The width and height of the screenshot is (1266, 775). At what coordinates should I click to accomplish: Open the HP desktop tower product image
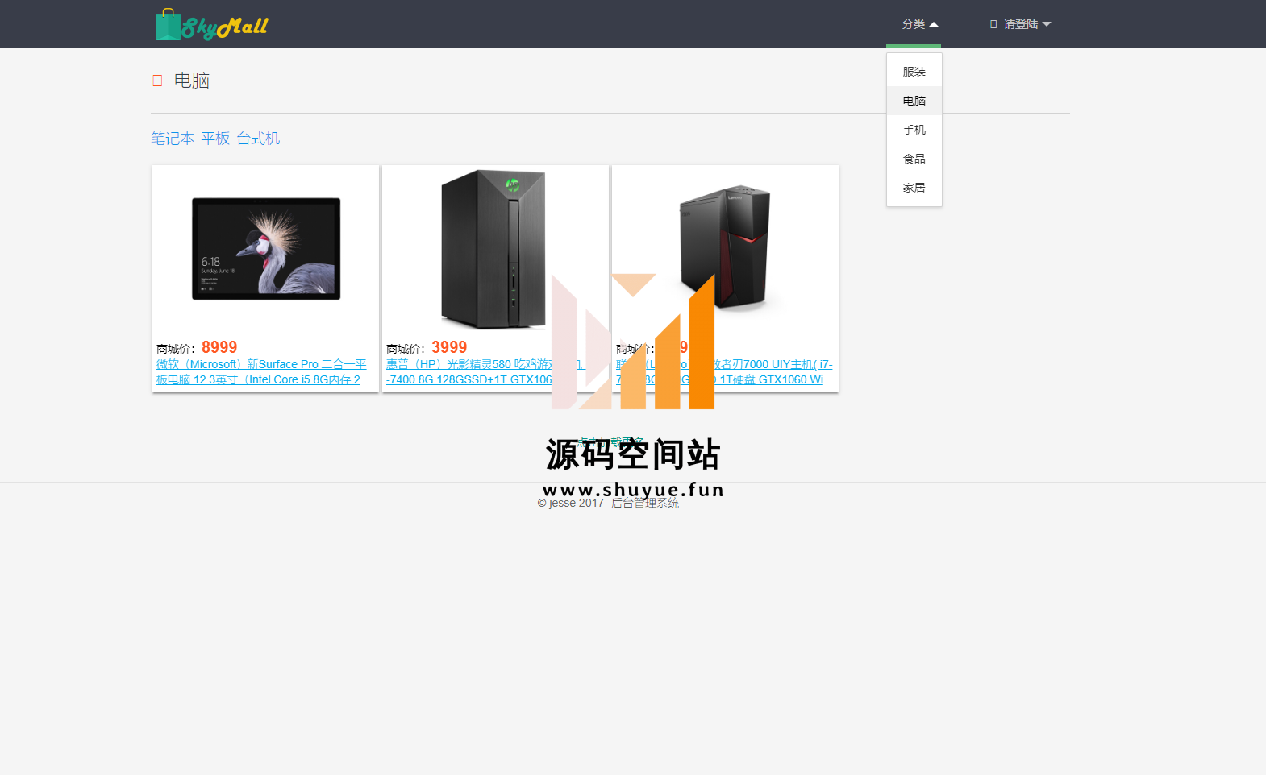tap(493, 249)
